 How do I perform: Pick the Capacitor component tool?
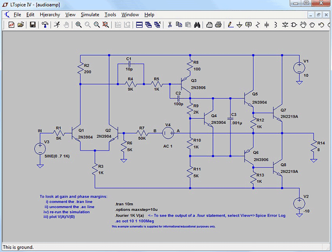[x=267, y=25]
